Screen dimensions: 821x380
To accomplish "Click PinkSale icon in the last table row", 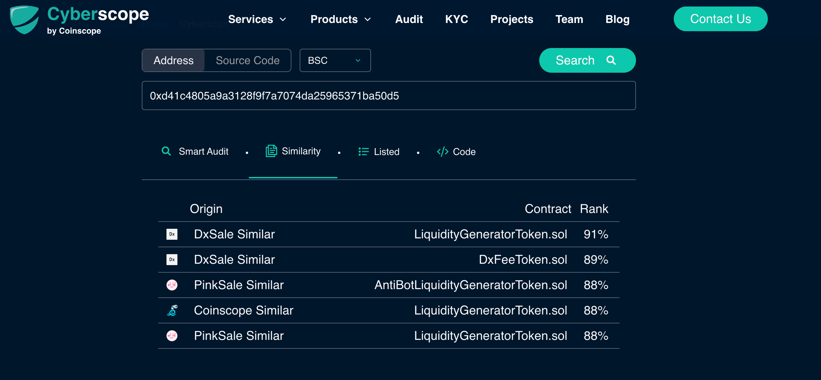I will click(x=172, y=336).
